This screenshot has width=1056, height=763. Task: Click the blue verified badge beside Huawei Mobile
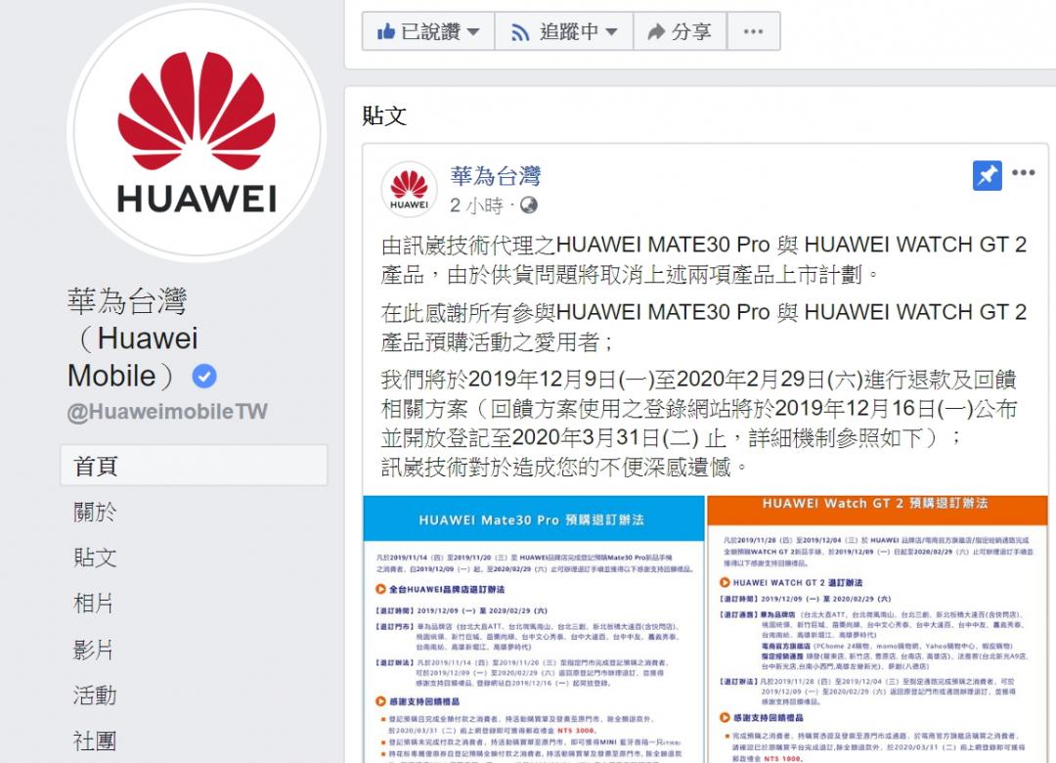204,376
